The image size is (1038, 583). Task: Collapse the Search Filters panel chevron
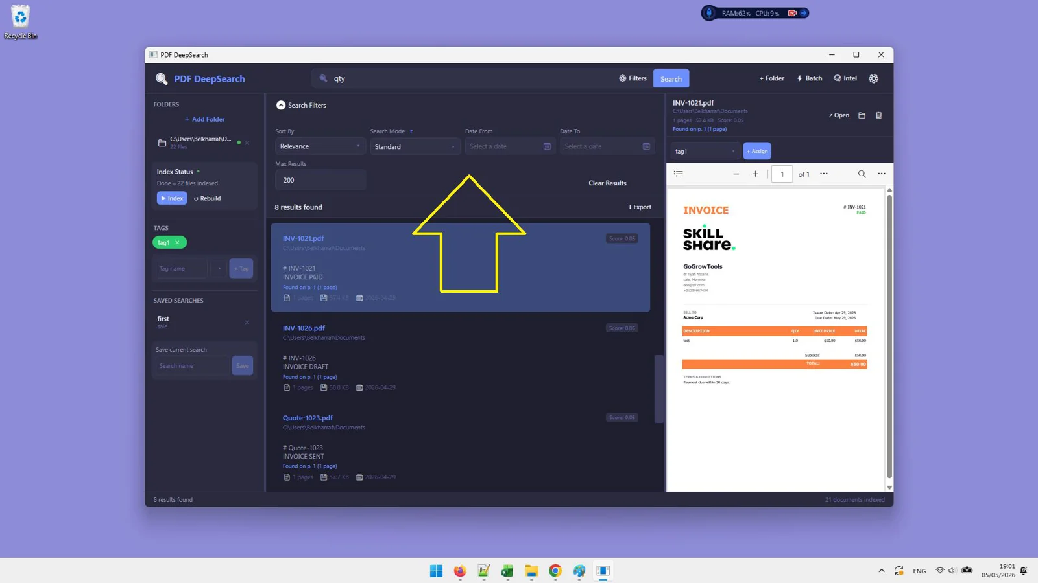pyautogui.click(x=281, y=105)
